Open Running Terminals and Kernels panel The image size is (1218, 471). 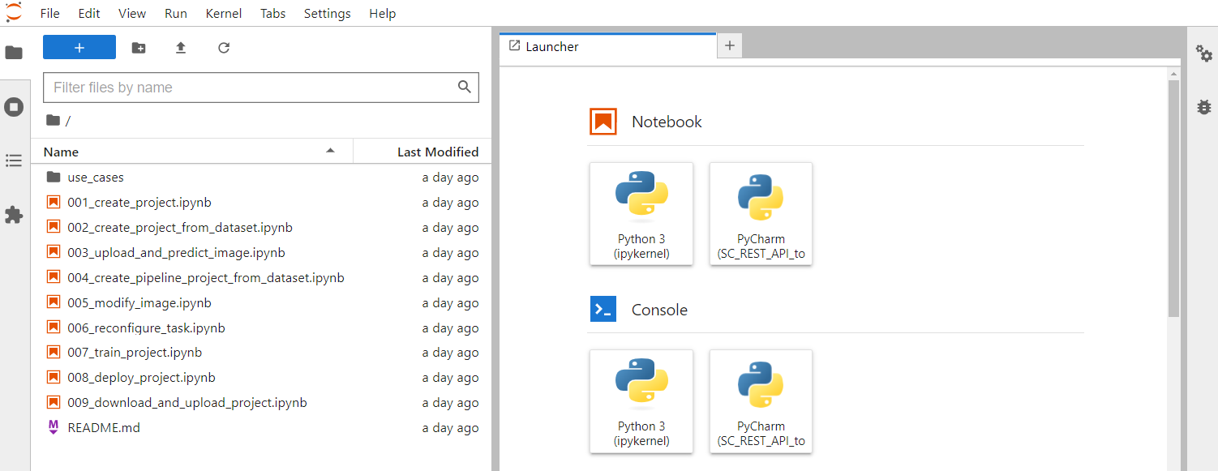[x=14, y=107]
